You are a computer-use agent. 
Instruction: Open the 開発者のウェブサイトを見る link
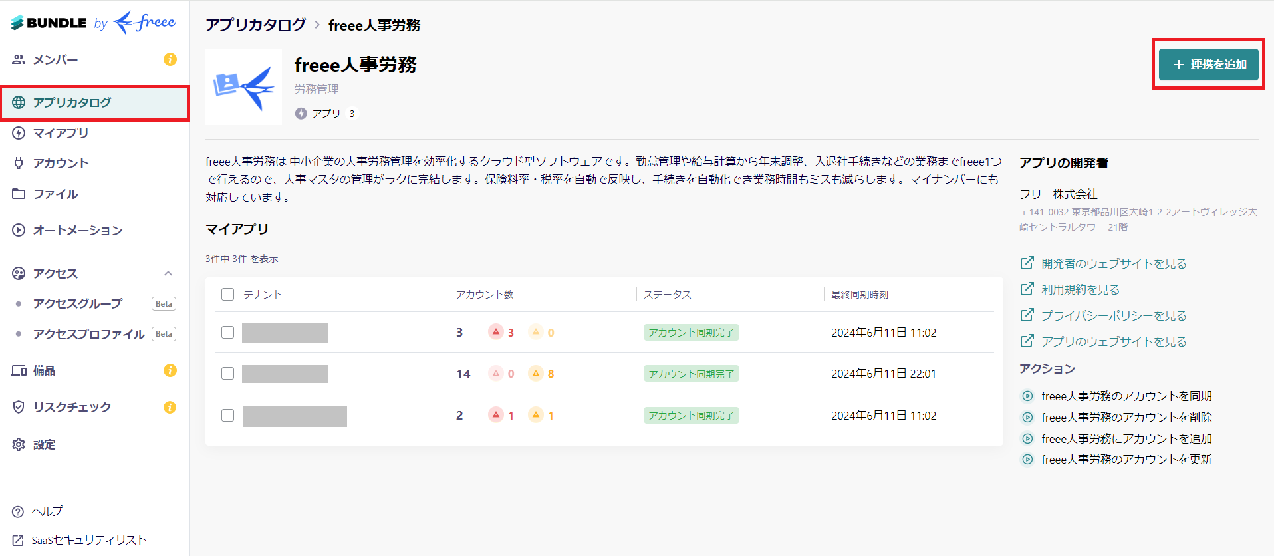[x=1114, y=263]
